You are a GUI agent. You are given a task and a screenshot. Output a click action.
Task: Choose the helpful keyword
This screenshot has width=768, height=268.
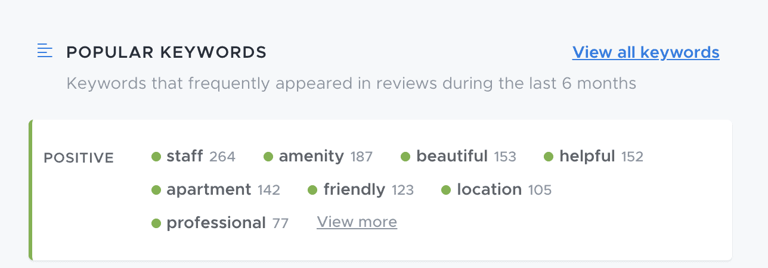[587, 157]
